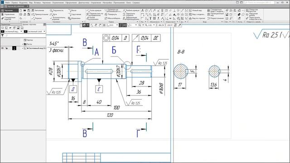290x163 pixels.
Task: Create a new document with the toolbar icon
Action: (x=21, y=10)
